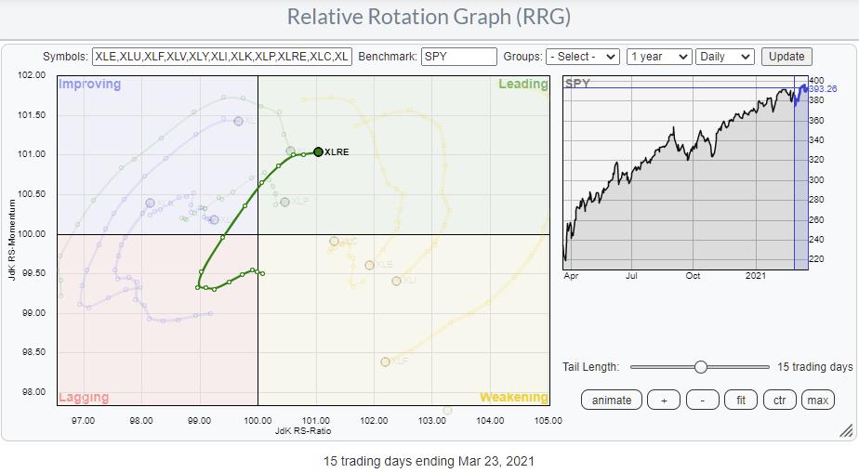Click into the Symbols input field

(x=221, y=57)
